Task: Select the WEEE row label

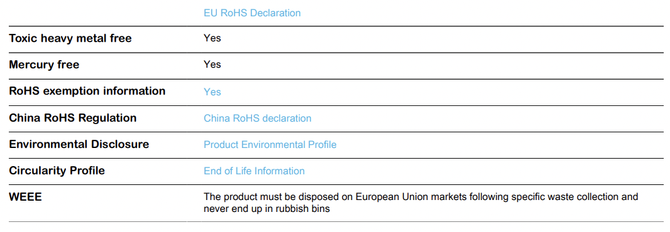Action: click(25, 197)
